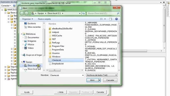Select Grupo en el hogar
Viewport: 170px width, 96px height.
pyautogui.click(x=34, y=55)
